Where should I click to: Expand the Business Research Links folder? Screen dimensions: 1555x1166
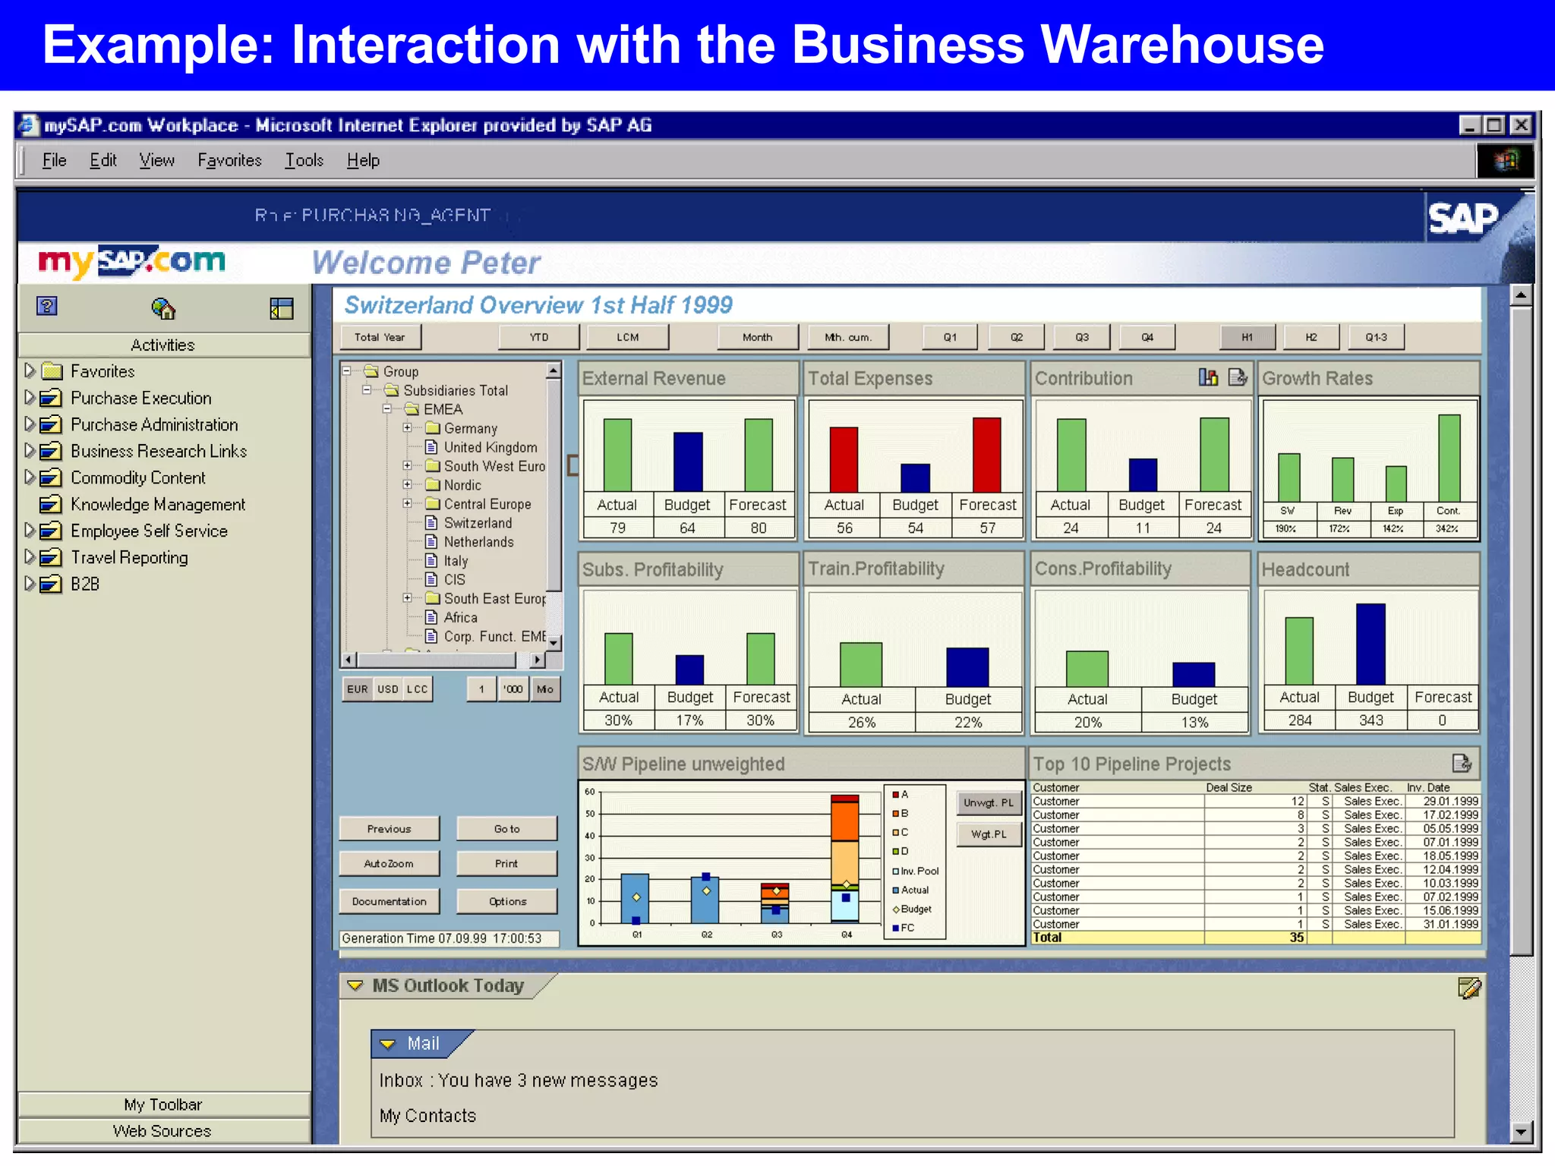[x=30, y=450]
